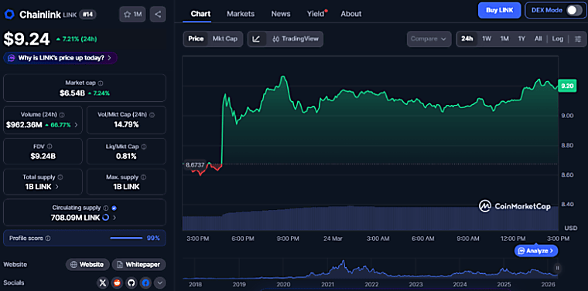
Task: Open the Markets tab
Action: click(241, 14)
